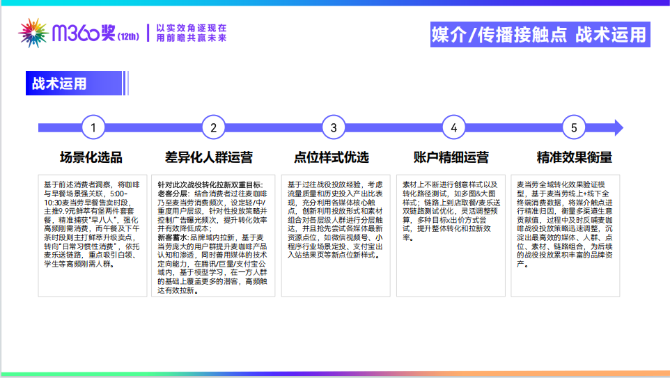Click the colorful M360 starburst logo
This screenshot has height=378, width=670.
coord(31,33)
